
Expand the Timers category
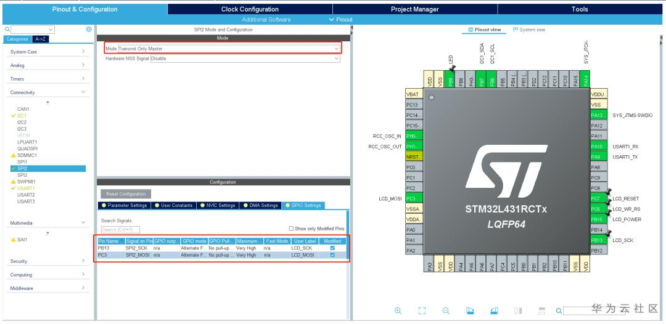[x=47, y=79]
